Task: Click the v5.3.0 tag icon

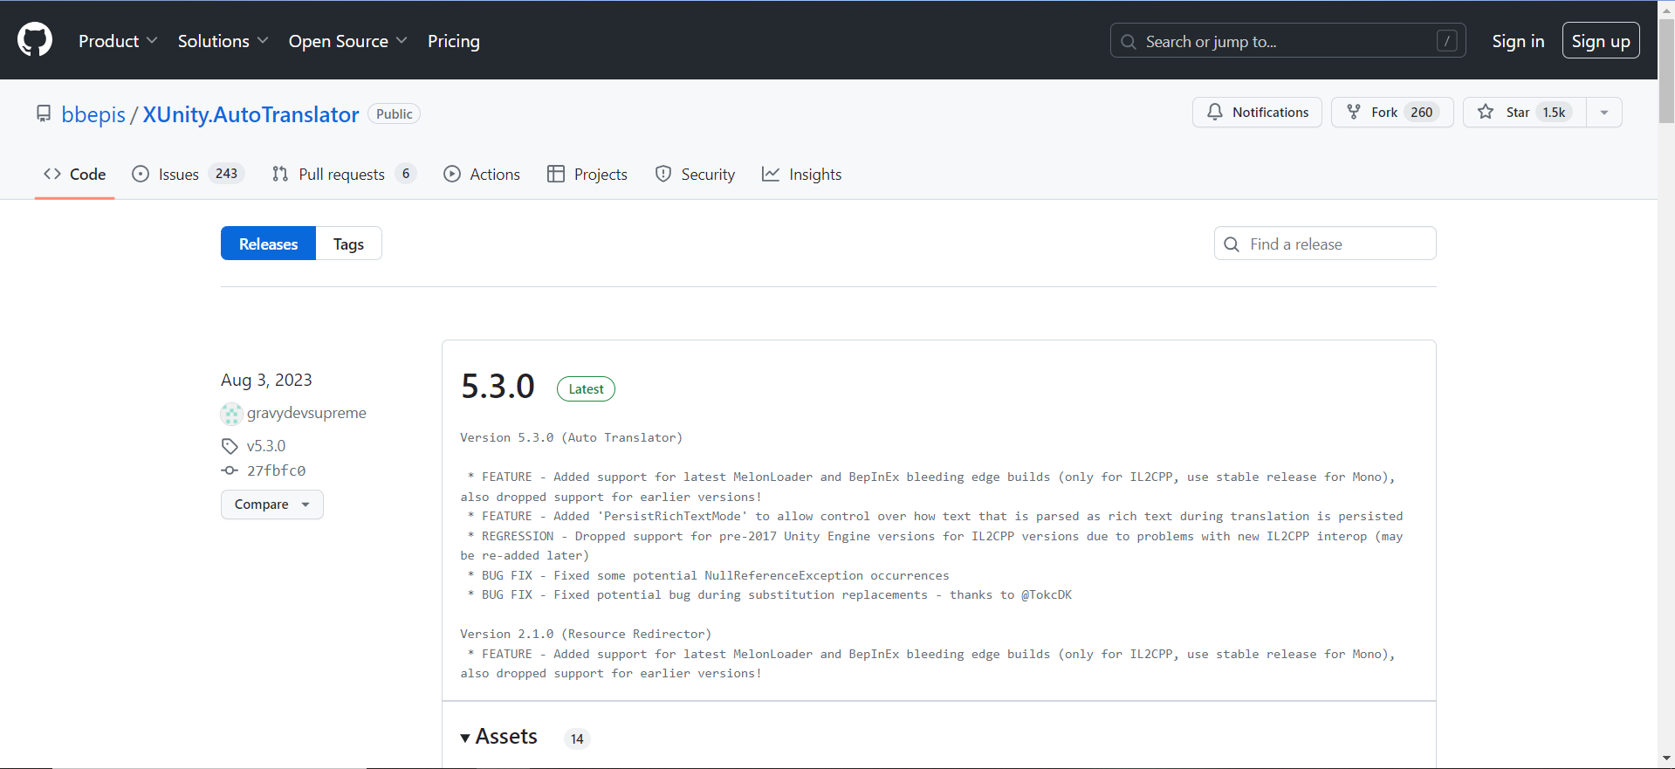Action: (x=230, y=446)
